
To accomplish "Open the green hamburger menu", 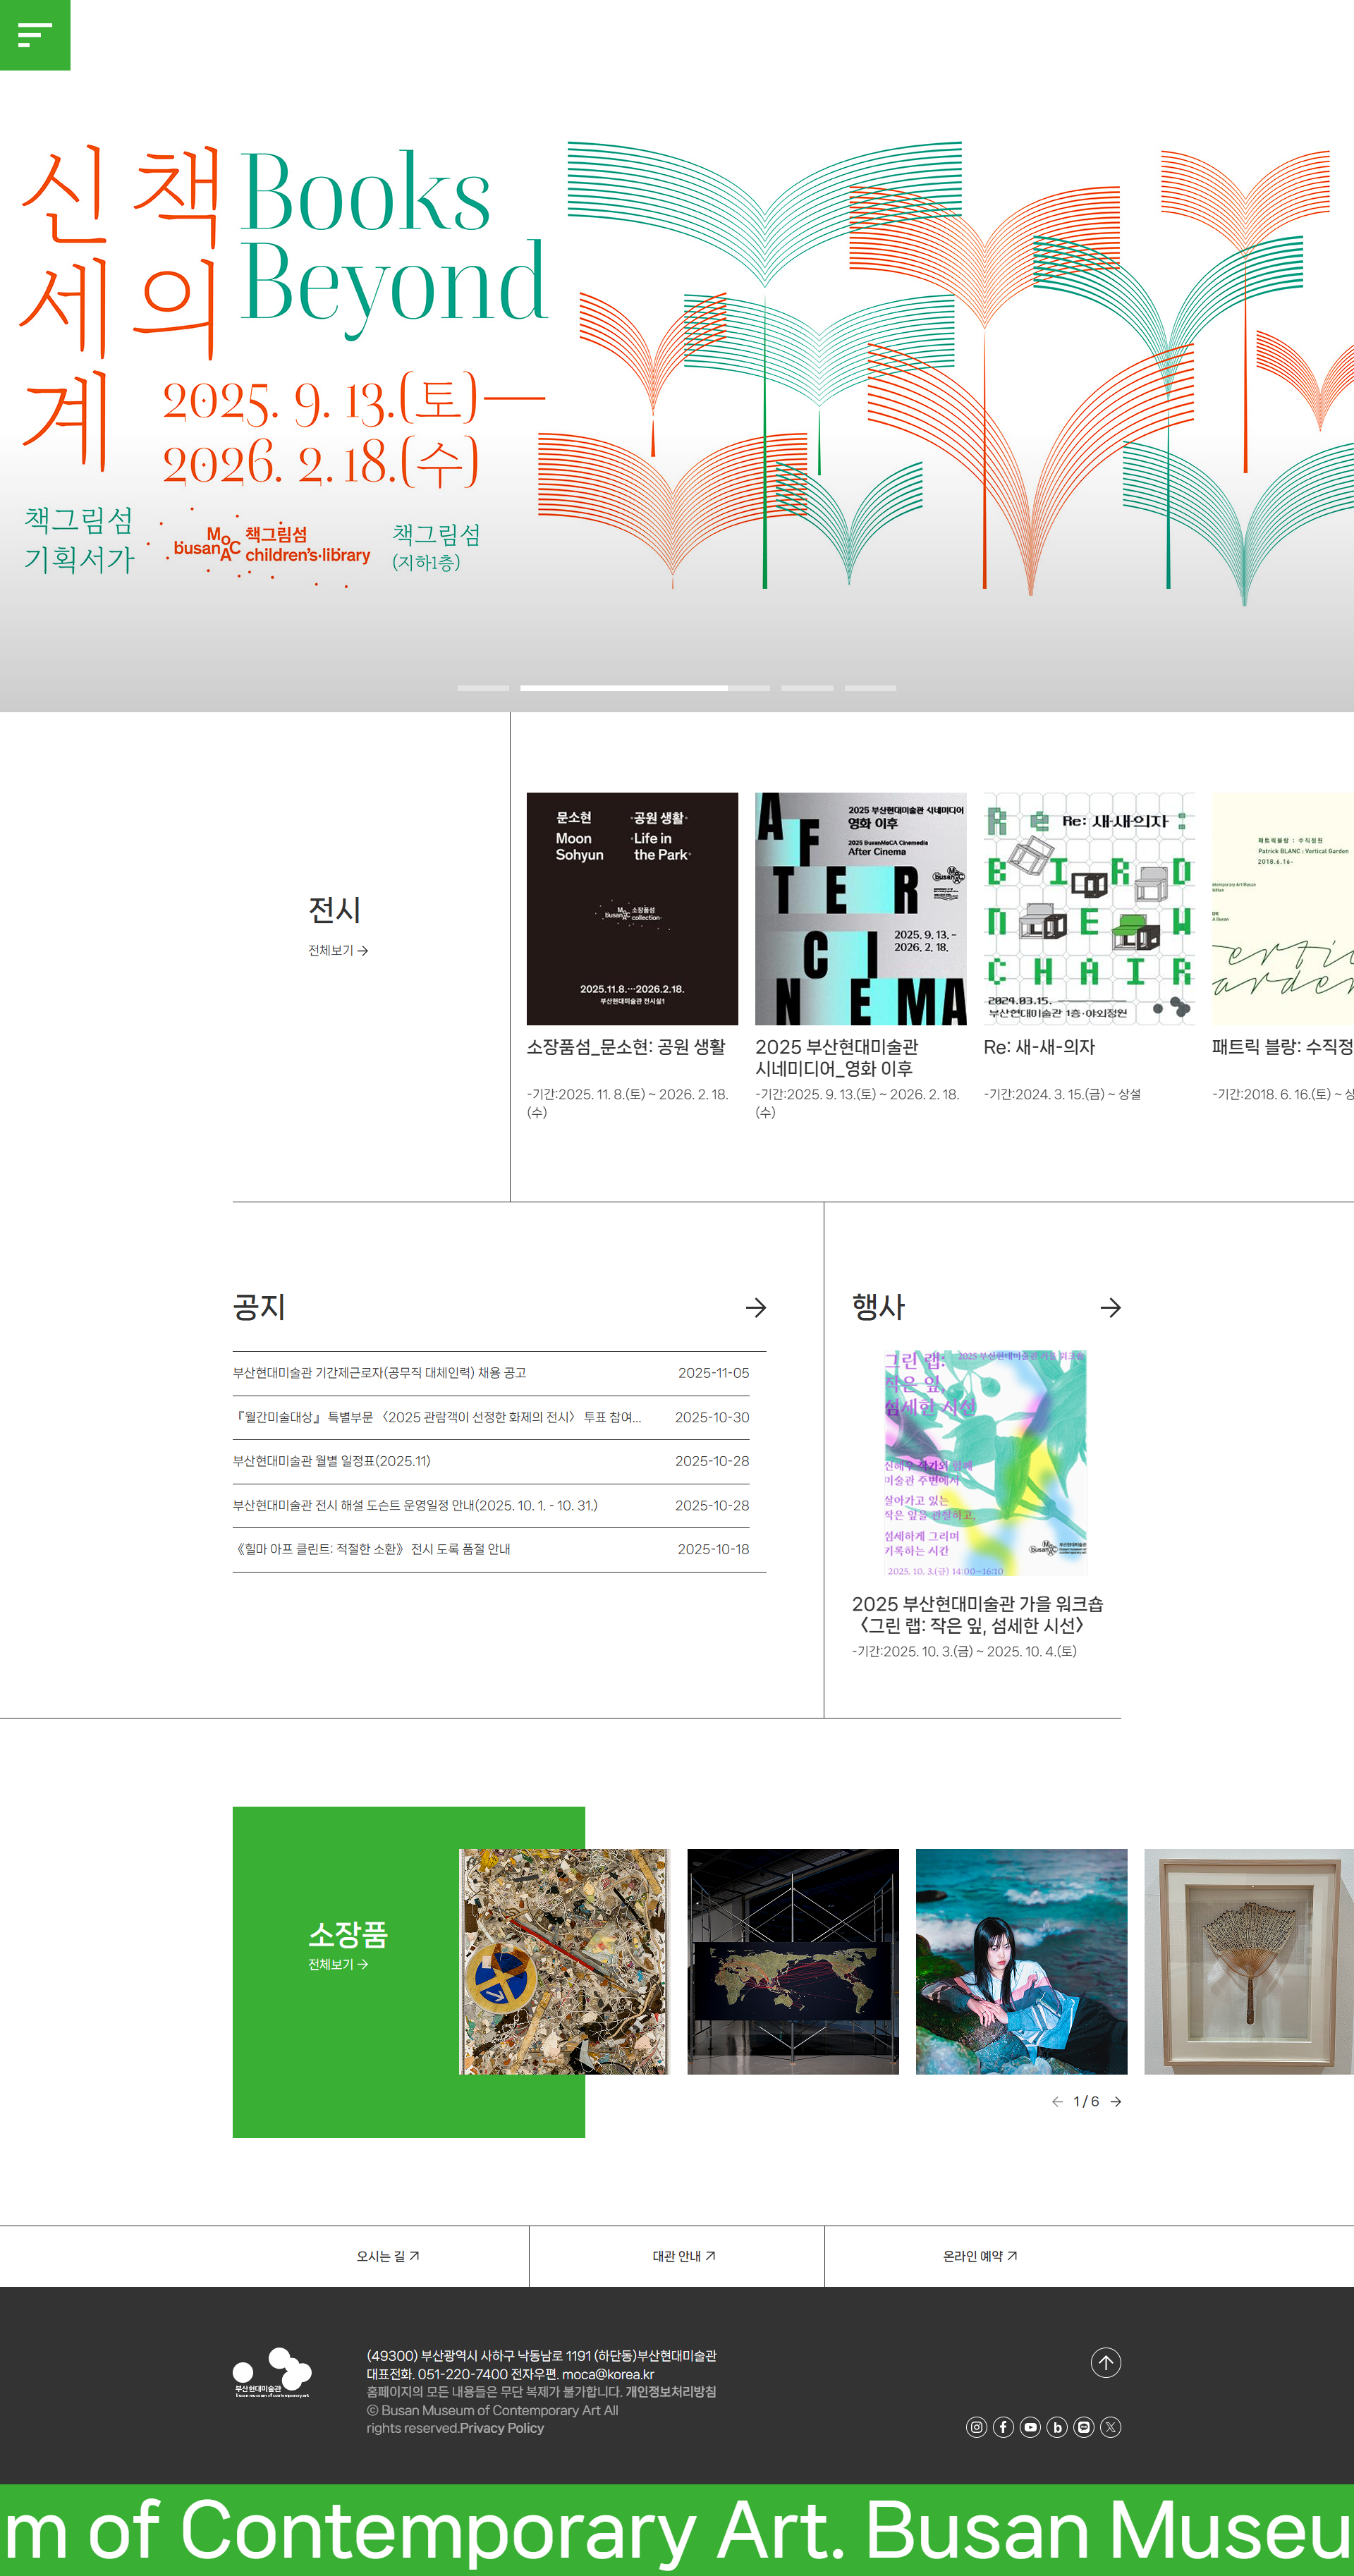I will (x=35, y=35).
